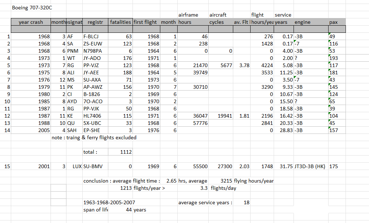Select registration cell HL7406

pos(95,116)
